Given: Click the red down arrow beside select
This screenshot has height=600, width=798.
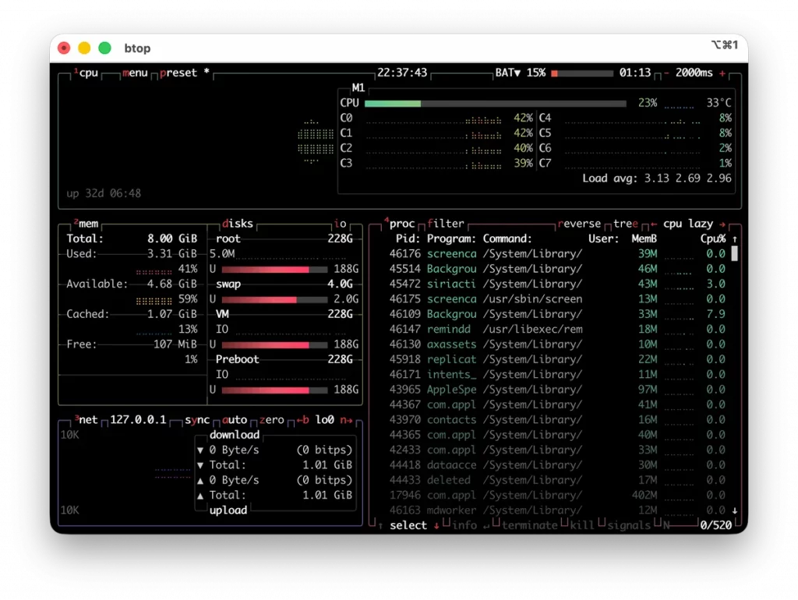Looking at the screenshot, I should (436, 525).
